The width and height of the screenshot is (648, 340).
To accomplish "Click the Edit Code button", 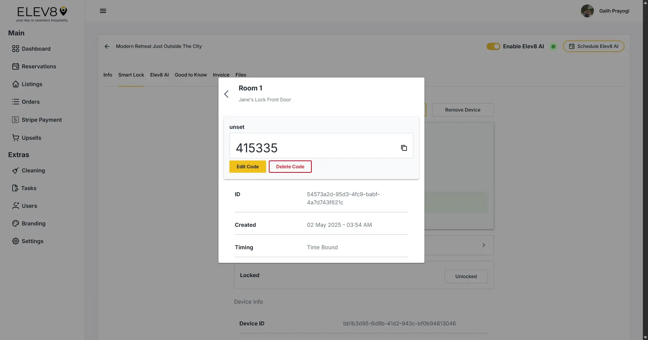I will [247, 167].
